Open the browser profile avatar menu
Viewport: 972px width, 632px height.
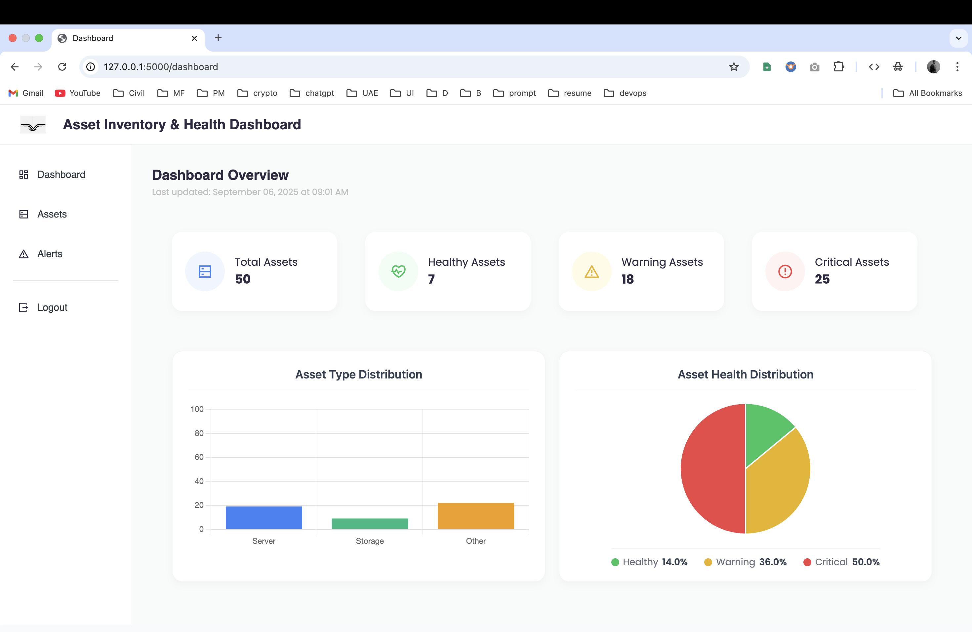934,66
